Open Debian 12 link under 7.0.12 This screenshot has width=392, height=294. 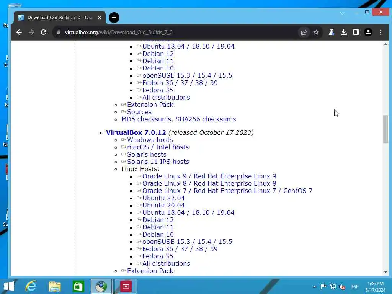[158, 220]
